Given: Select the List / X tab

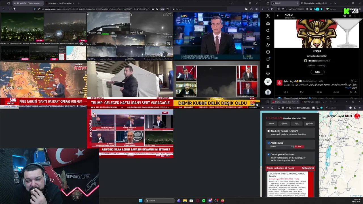Looking at the screenshot, I should pos(285,3).
